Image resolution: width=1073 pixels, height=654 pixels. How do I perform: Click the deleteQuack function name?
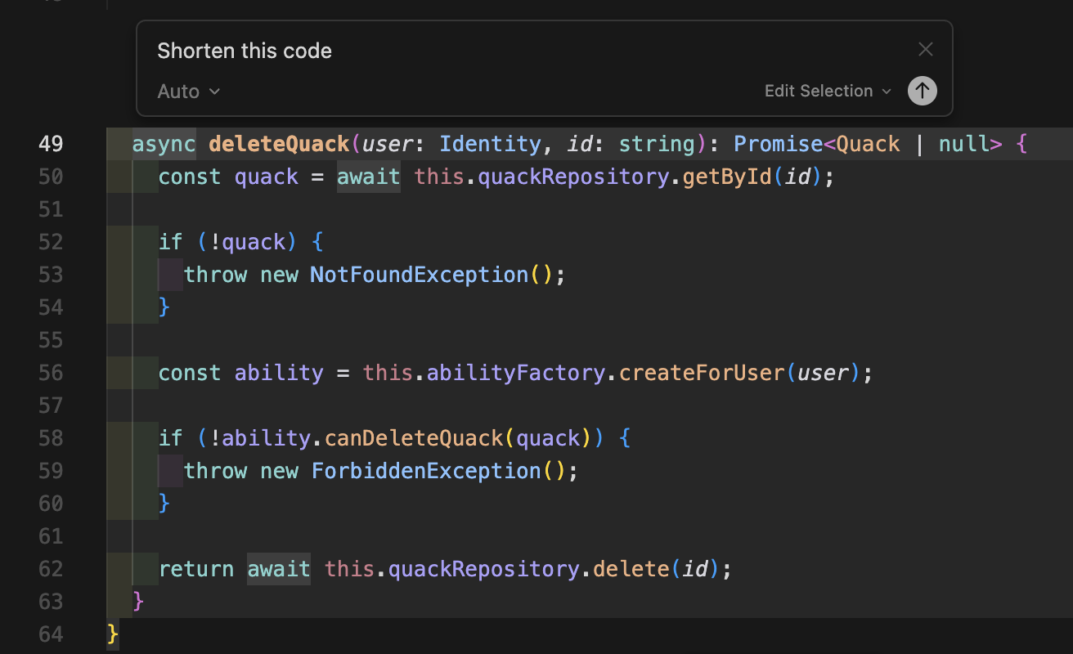tap(278, 143)
